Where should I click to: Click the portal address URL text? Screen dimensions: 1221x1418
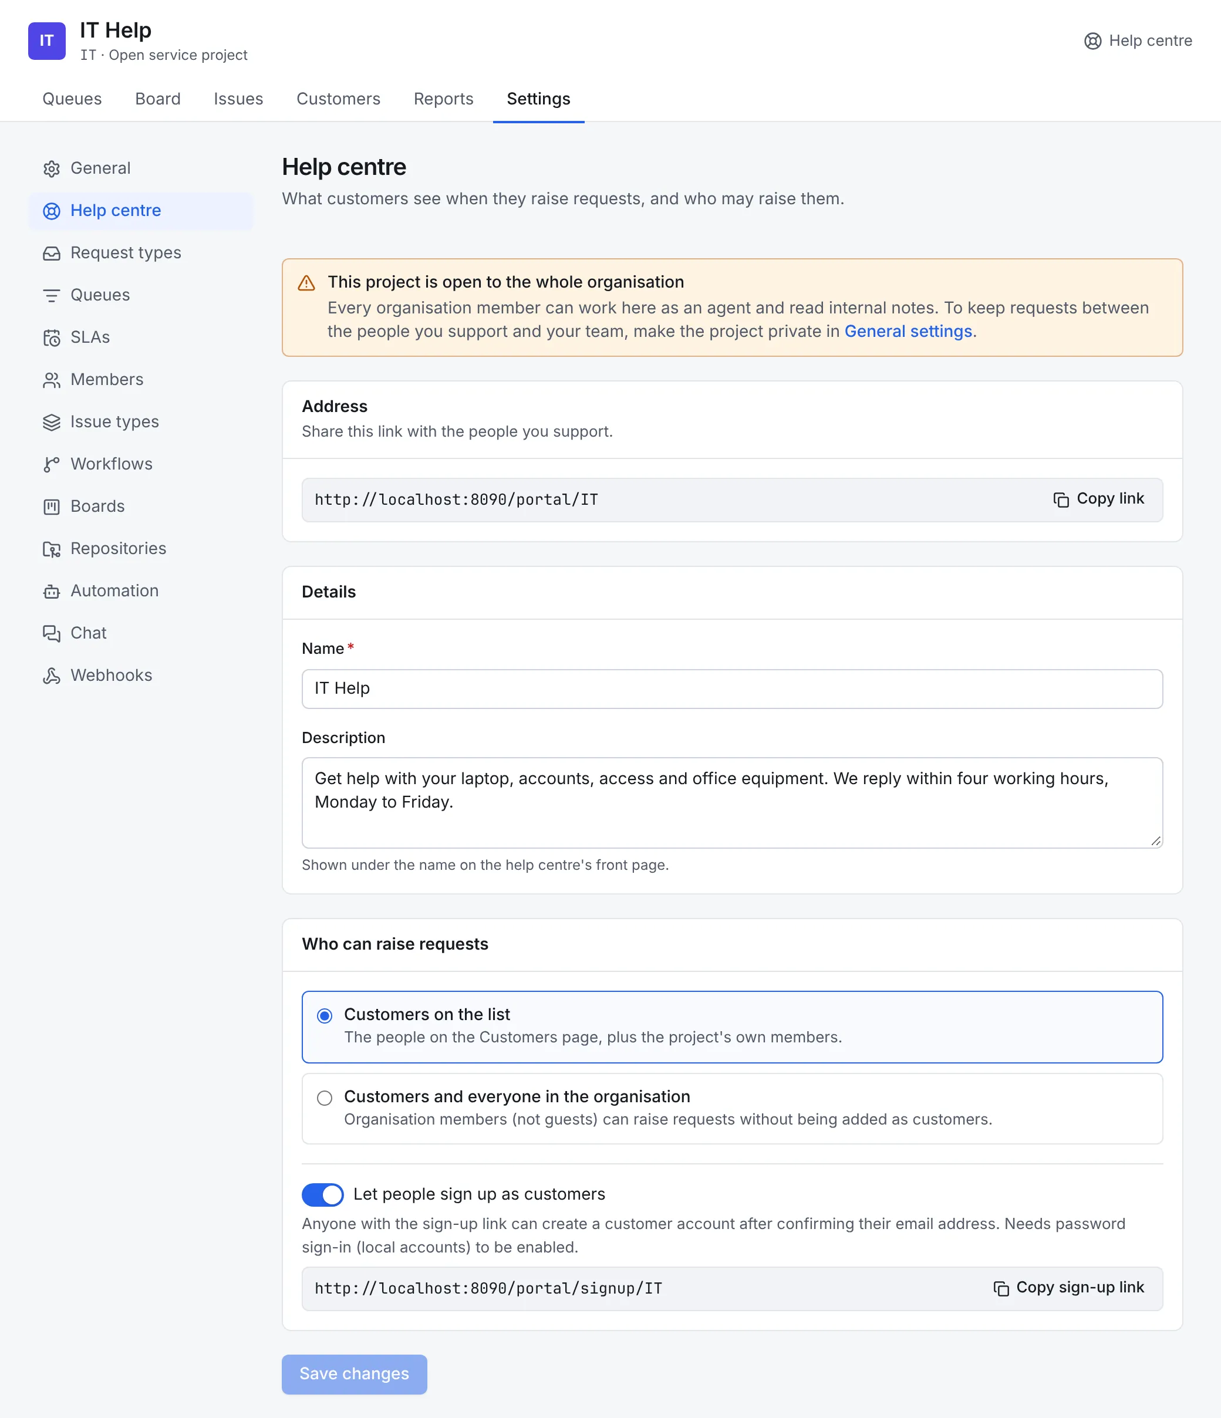[456, 499]
